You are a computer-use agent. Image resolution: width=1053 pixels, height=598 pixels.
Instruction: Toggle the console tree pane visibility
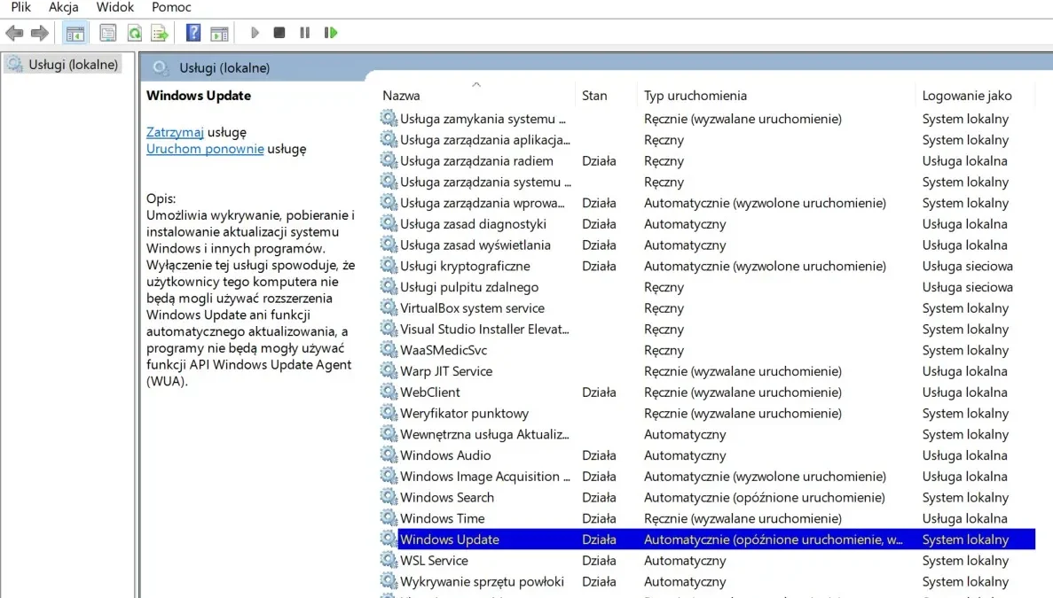(75, 33)
